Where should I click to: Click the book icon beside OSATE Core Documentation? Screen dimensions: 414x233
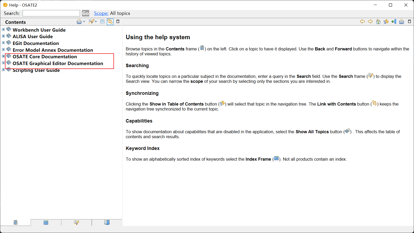tap(9, 56)
